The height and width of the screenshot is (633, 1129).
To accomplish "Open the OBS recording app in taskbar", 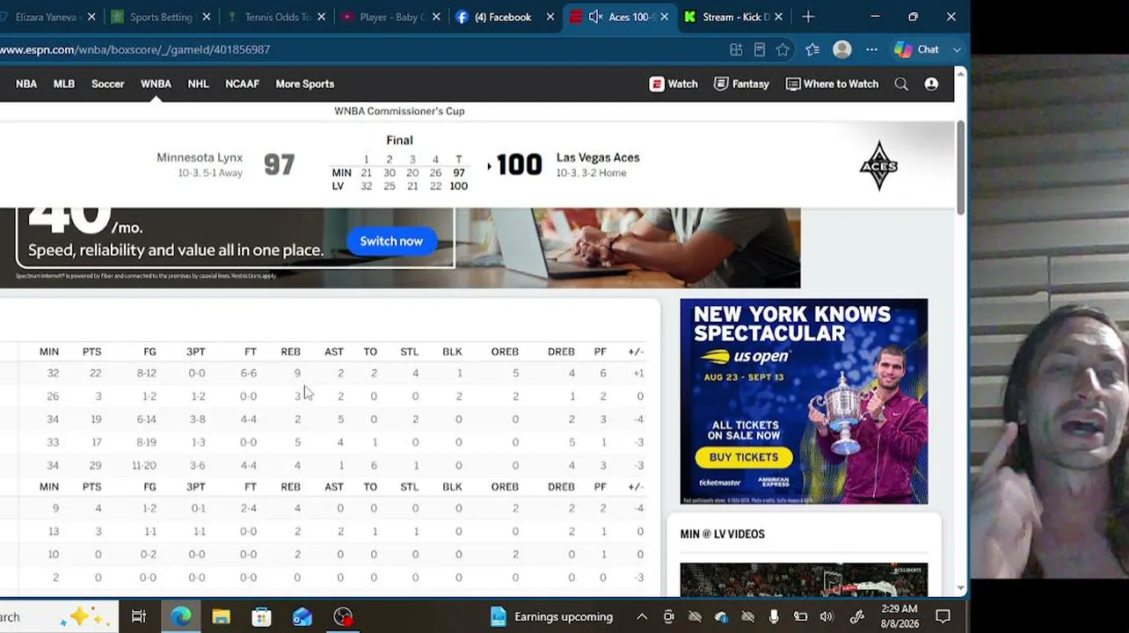I will (x=343, y=616).
